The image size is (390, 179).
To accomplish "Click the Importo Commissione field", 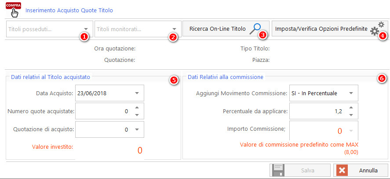I will 324,131.
